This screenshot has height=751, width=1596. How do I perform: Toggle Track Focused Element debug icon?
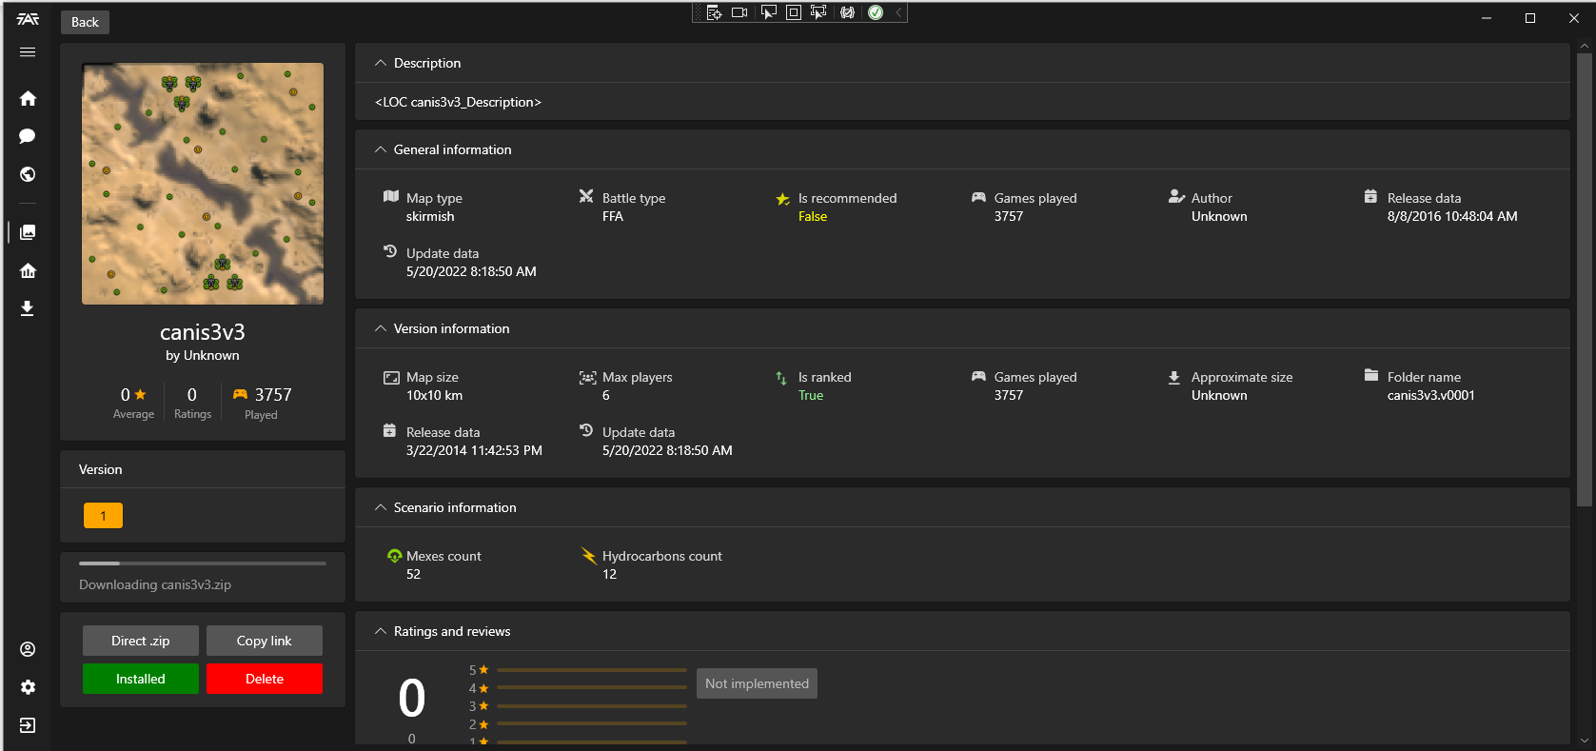(x=818, y=12)
